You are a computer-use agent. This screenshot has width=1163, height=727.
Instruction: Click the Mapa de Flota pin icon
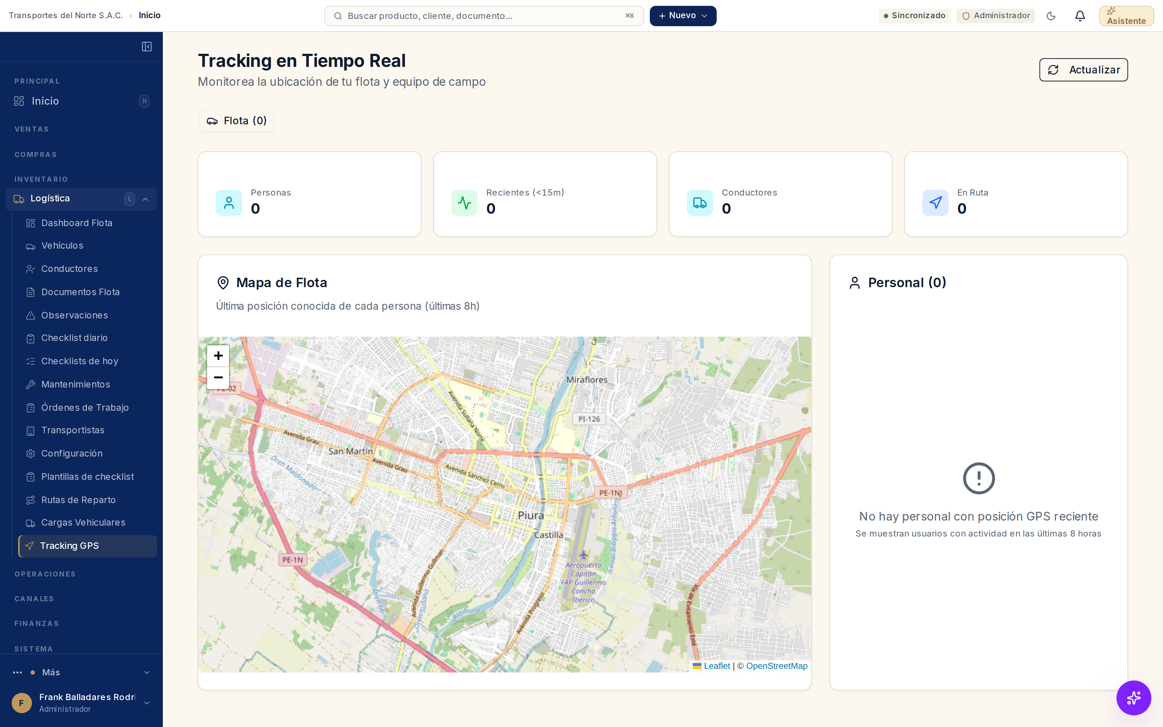click(223, 283)
